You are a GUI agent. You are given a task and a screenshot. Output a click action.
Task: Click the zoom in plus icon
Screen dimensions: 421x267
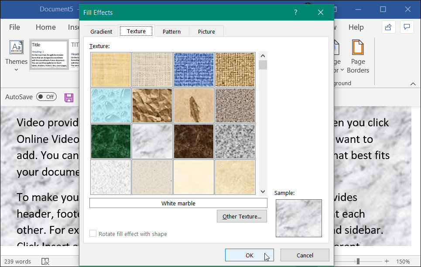pos(387,261)
